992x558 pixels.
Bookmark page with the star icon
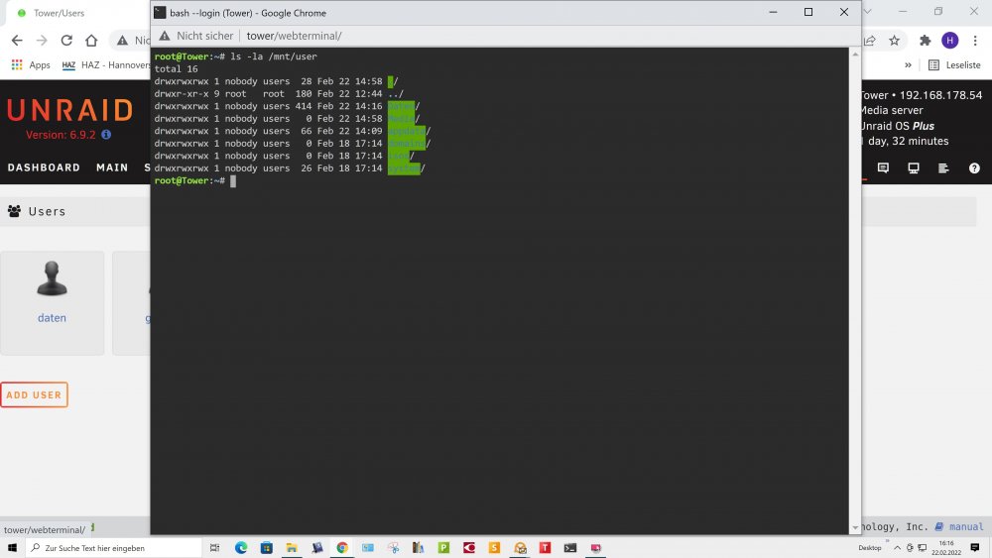tap(894, 41)
